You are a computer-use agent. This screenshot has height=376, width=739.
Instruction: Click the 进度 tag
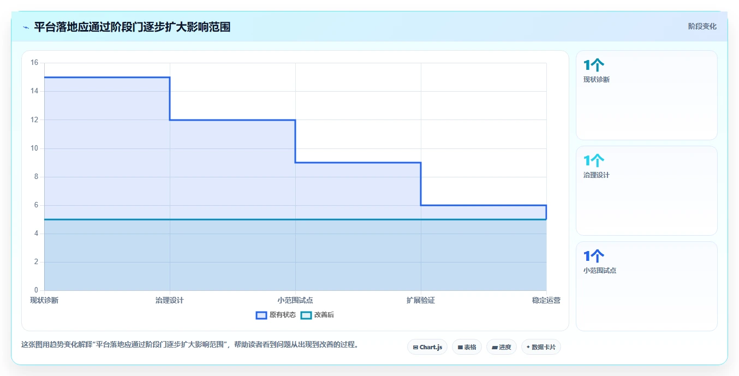click(501, 347)
